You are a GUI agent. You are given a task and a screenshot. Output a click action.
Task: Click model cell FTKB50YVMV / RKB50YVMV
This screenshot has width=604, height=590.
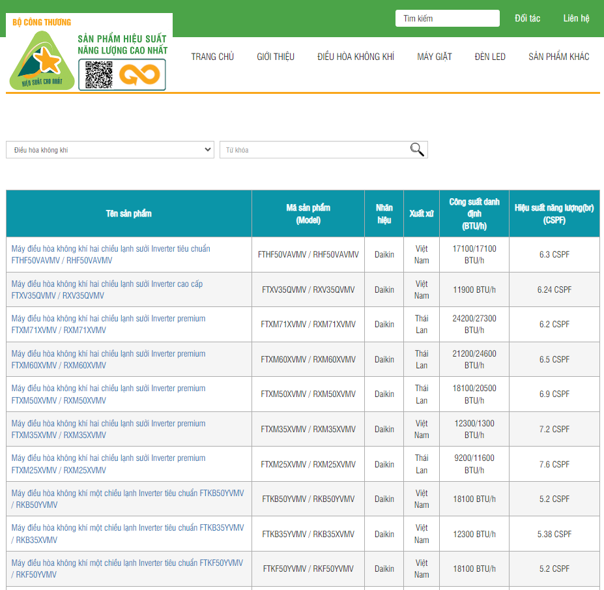[308, 499]
